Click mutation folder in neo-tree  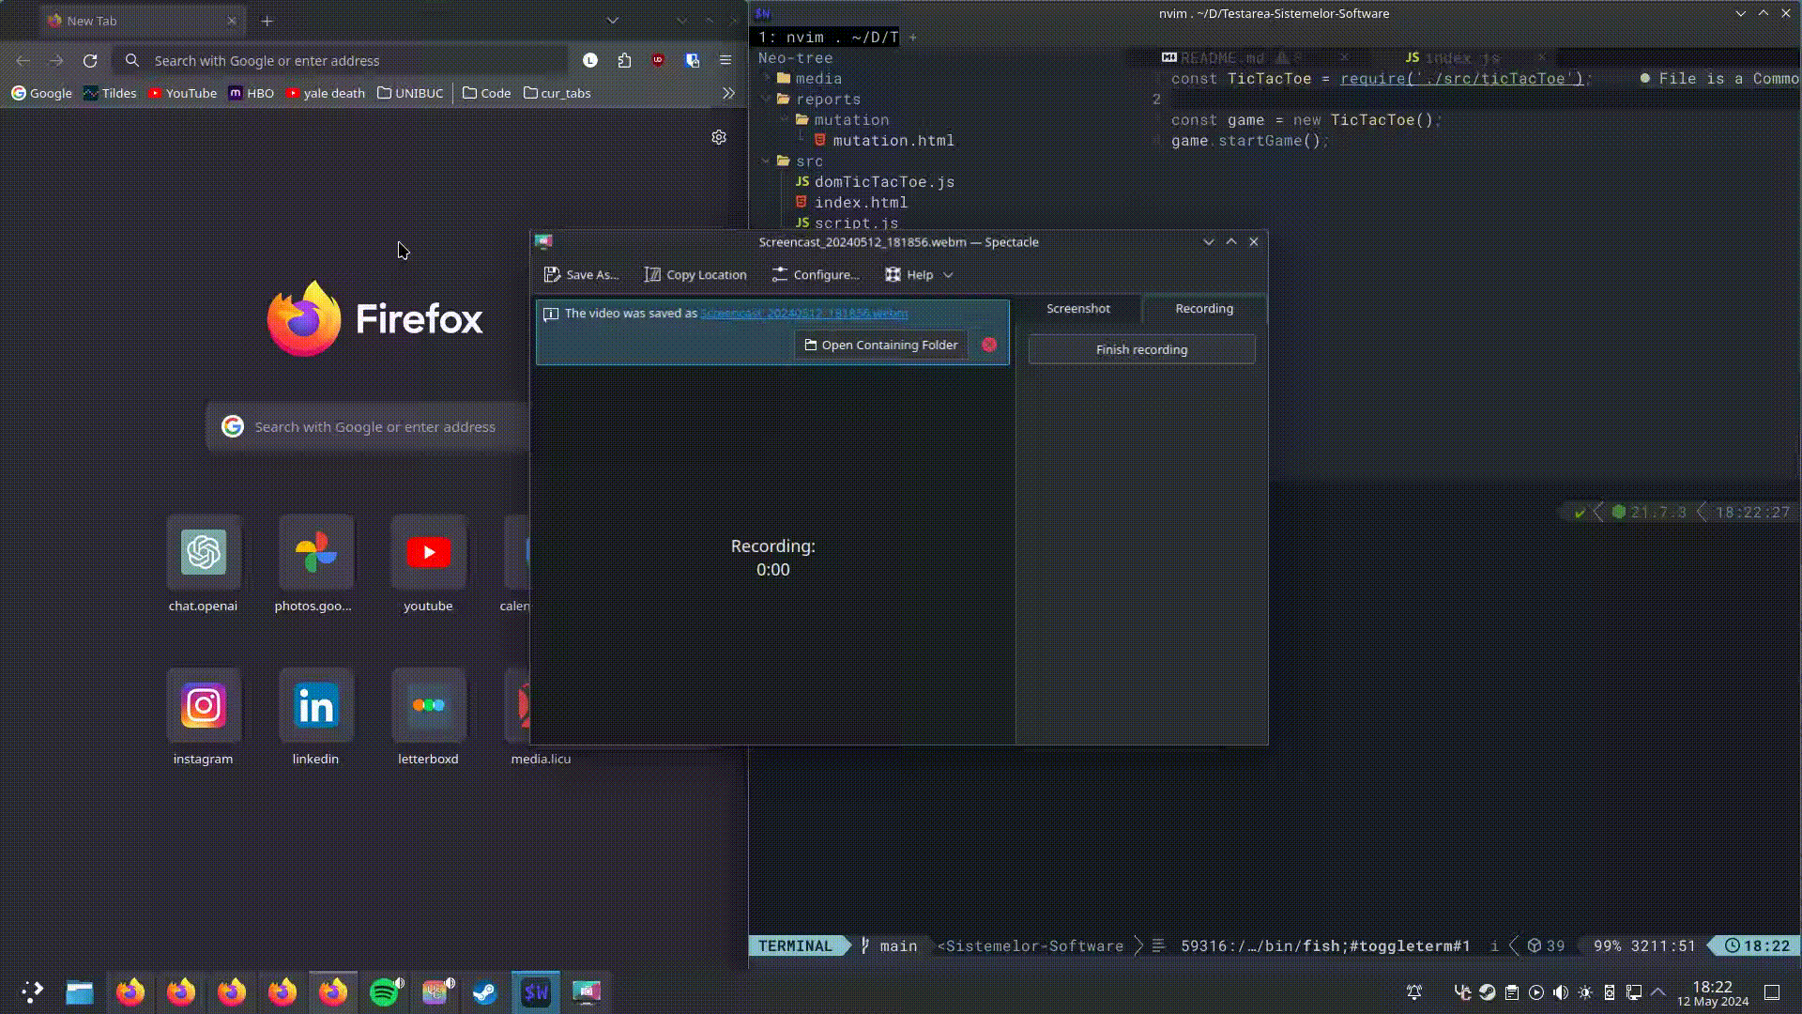pos(851,119)
